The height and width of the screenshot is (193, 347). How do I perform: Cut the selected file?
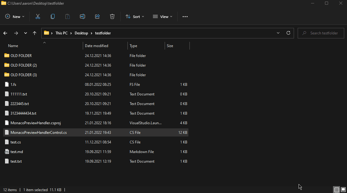pyautogui.click(x=38, y=16)
